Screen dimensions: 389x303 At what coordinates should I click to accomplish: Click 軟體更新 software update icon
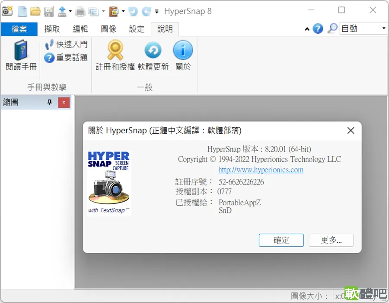[153, 55]
